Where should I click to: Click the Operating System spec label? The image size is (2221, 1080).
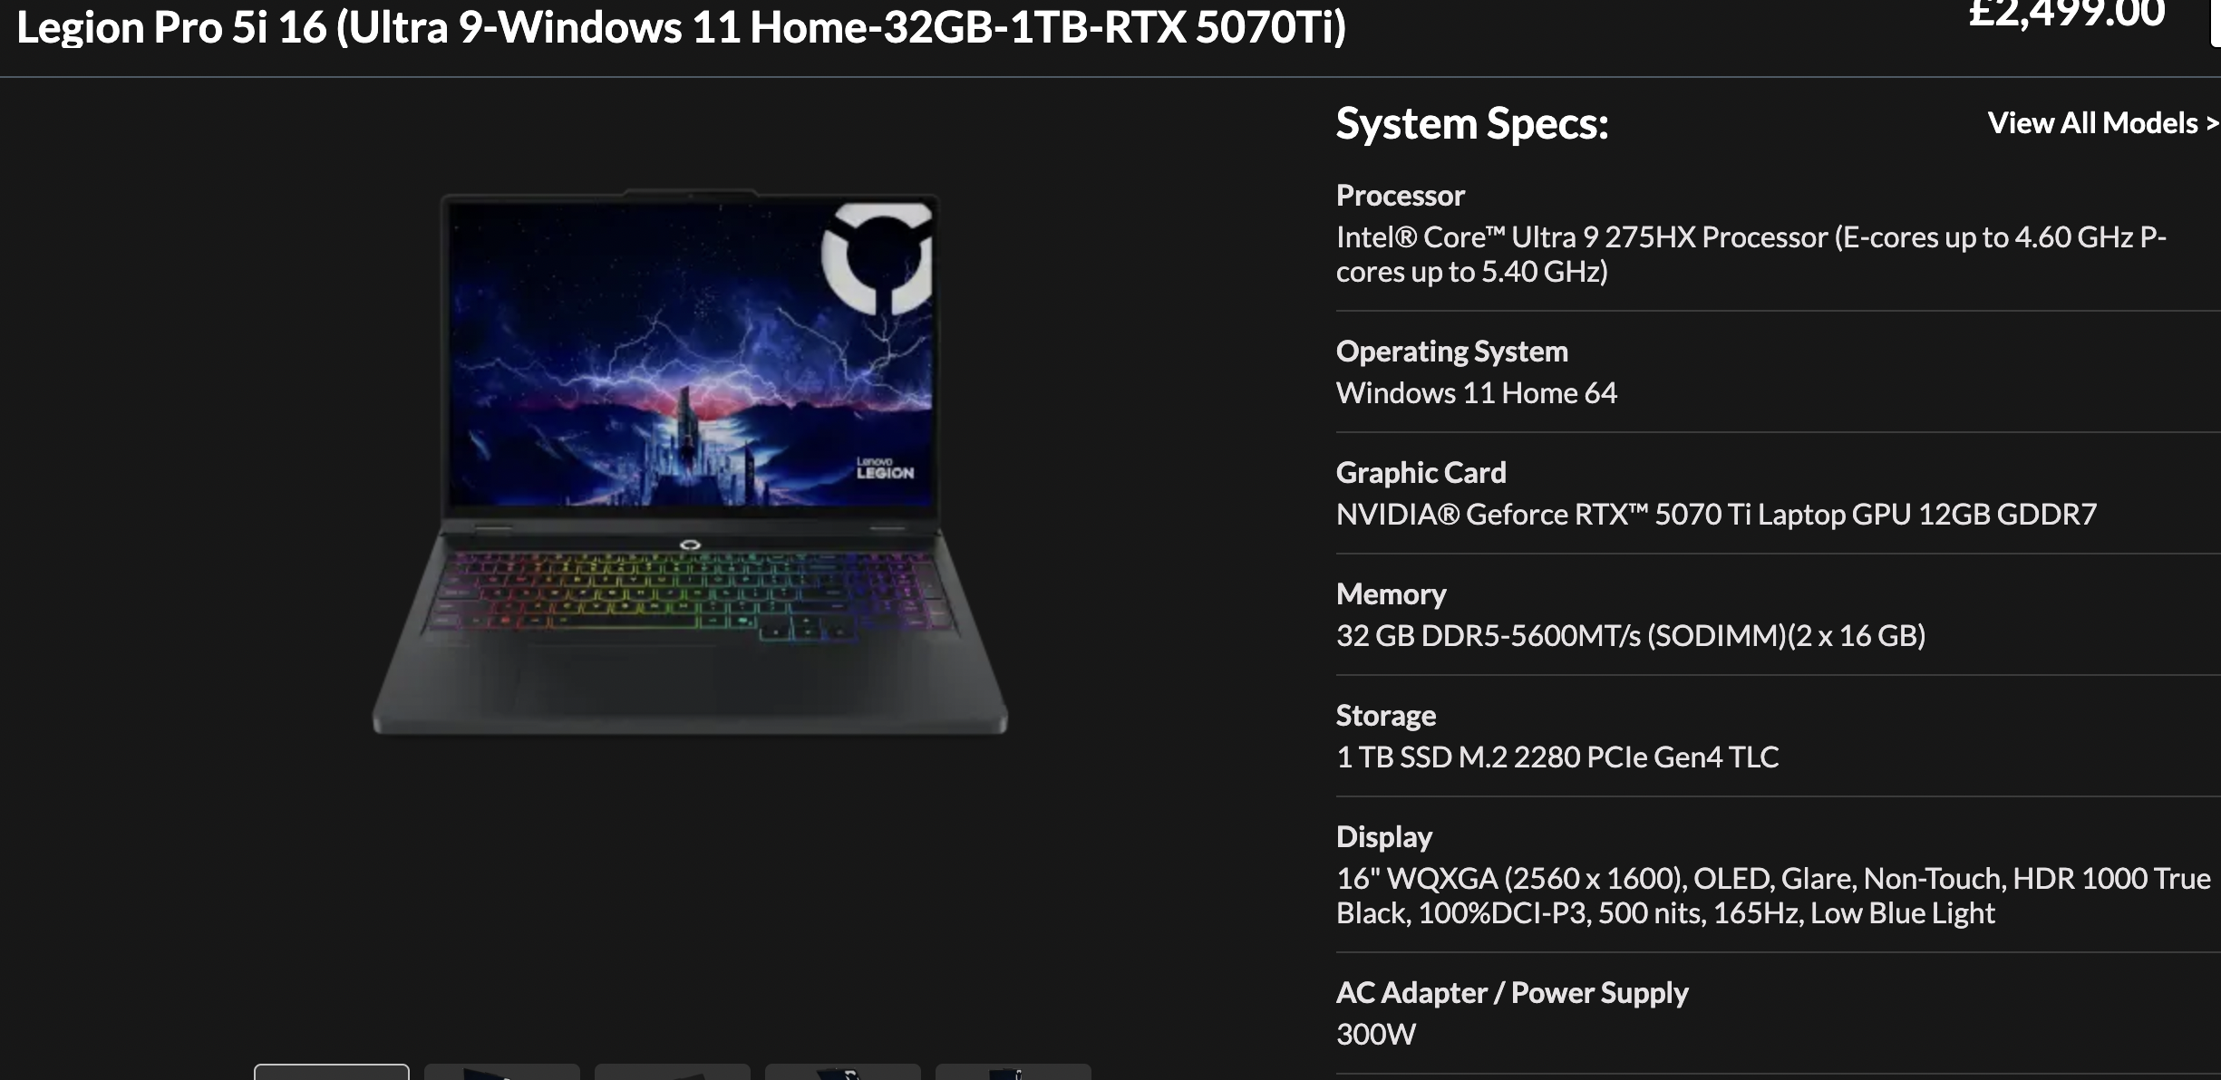(1452, 352)
